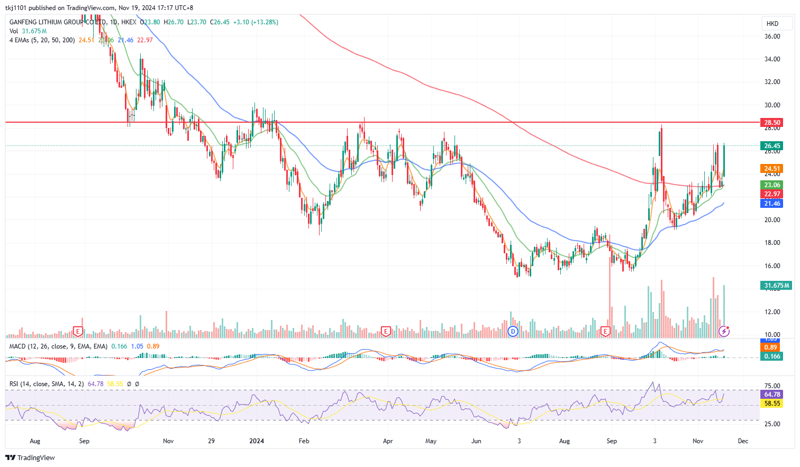Select the MACD (12, 26, close, 9) legend
This screenshot has width=800, height=467.
coord(58,346)
